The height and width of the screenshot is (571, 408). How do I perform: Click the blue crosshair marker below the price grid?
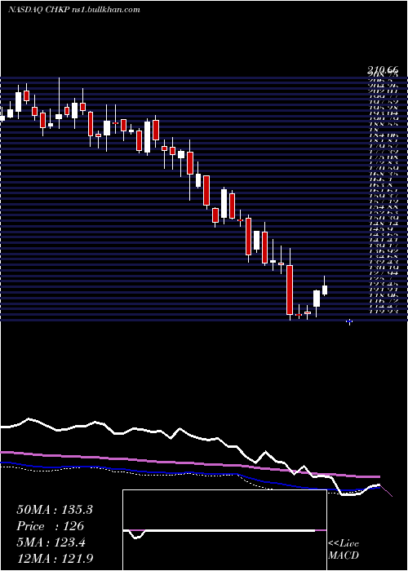350,322
